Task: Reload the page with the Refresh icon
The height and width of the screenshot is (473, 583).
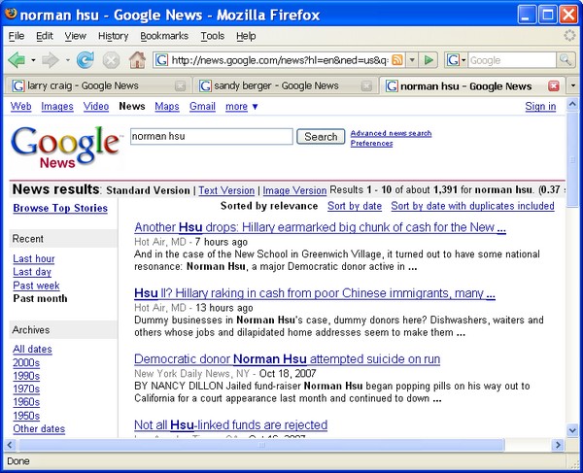Action: point(86,60)
